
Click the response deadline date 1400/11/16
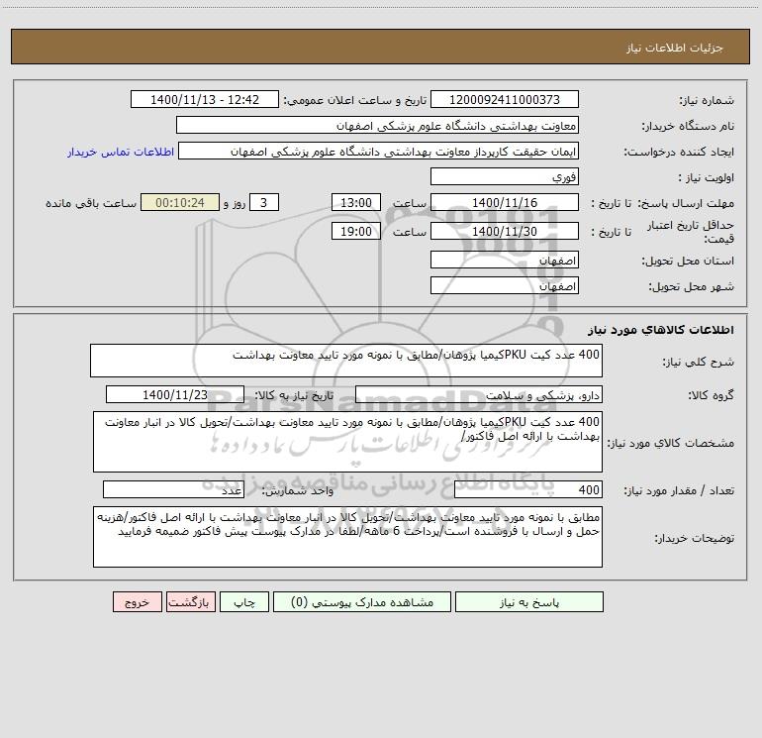pyautogui.click(x=505, y=203)
